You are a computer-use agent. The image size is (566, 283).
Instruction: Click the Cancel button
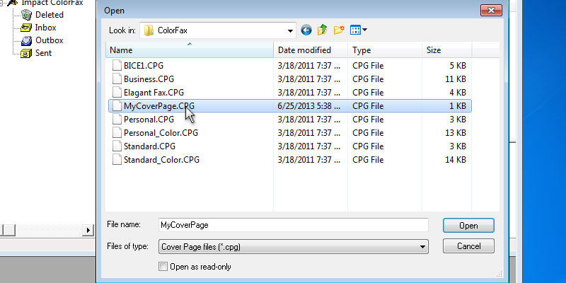[x=468, y=246]
